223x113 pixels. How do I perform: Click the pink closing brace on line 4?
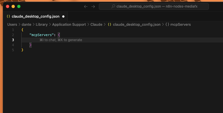tap(30, 45)
